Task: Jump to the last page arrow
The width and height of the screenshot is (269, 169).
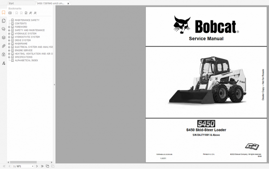Action: (42, 166)
